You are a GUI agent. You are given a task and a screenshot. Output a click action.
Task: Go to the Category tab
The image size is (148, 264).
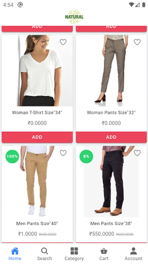(x=74, y=254)
